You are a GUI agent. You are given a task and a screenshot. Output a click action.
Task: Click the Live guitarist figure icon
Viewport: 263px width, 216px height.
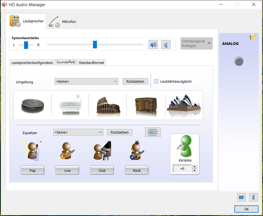68,151
